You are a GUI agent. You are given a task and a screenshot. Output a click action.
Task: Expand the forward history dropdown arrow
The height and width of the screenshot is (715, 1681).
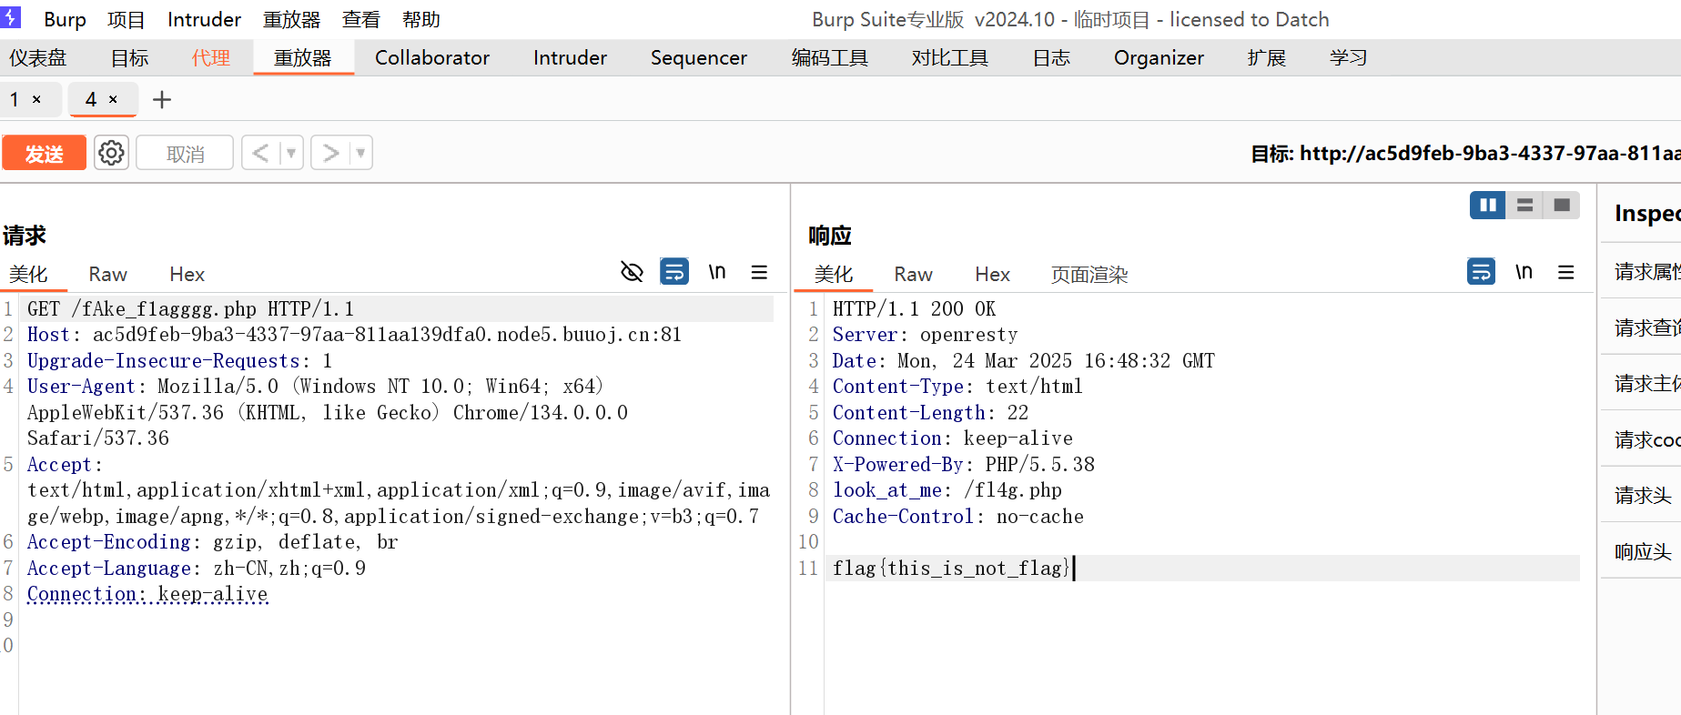(x=361, y=153)
